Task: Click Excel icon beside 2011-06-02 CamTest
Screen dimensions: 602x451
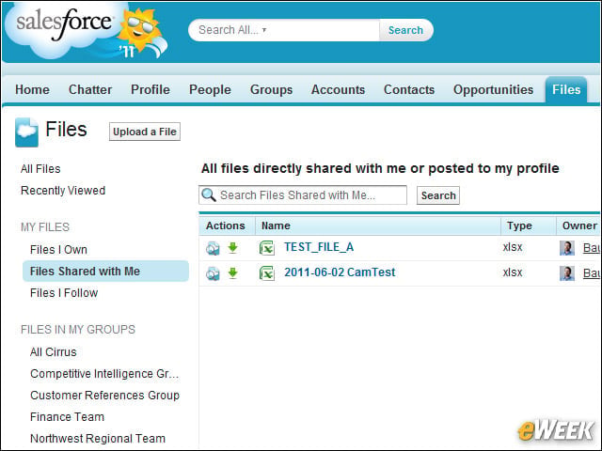Action: tap(267, 273)
